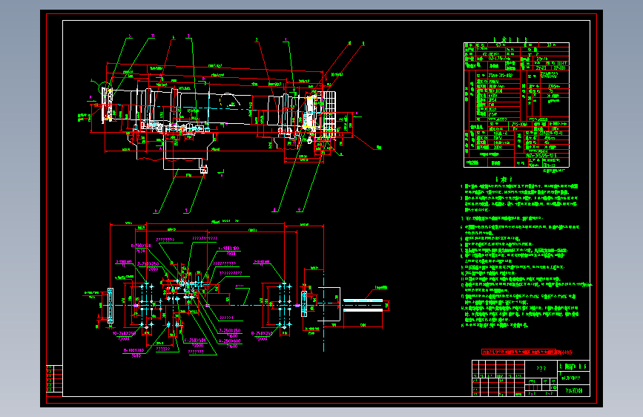
Task: Select the red highlighted banner text above the title block
Action: tap(527, 352)
